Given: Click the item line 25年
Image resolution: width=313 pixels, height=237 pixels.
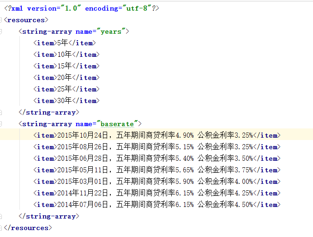Looking at the screenshot, I should tap(66, 89).
